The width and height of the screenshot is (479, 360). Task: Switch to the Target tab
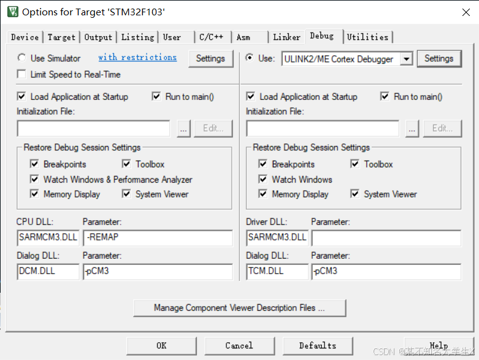click(61, 37)
